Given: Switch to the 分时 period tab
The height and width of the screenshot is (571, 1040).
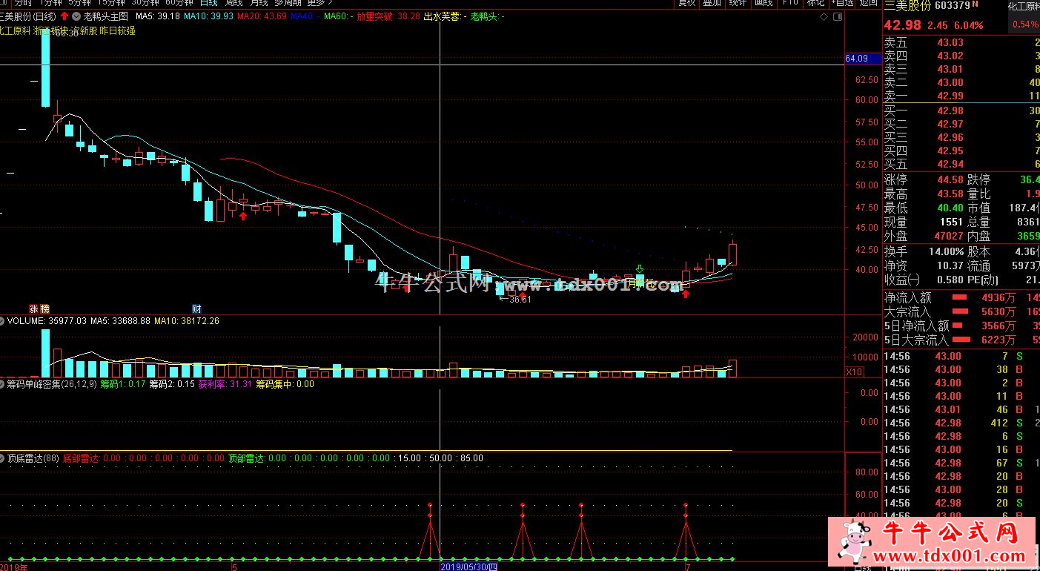Looking at the screenshot, I should point(22,3).
